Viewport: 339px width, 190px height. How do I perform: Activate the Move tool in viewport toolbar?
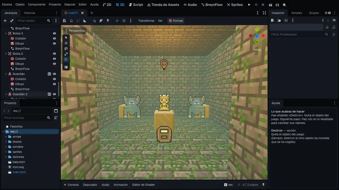[x=66, y=43]
